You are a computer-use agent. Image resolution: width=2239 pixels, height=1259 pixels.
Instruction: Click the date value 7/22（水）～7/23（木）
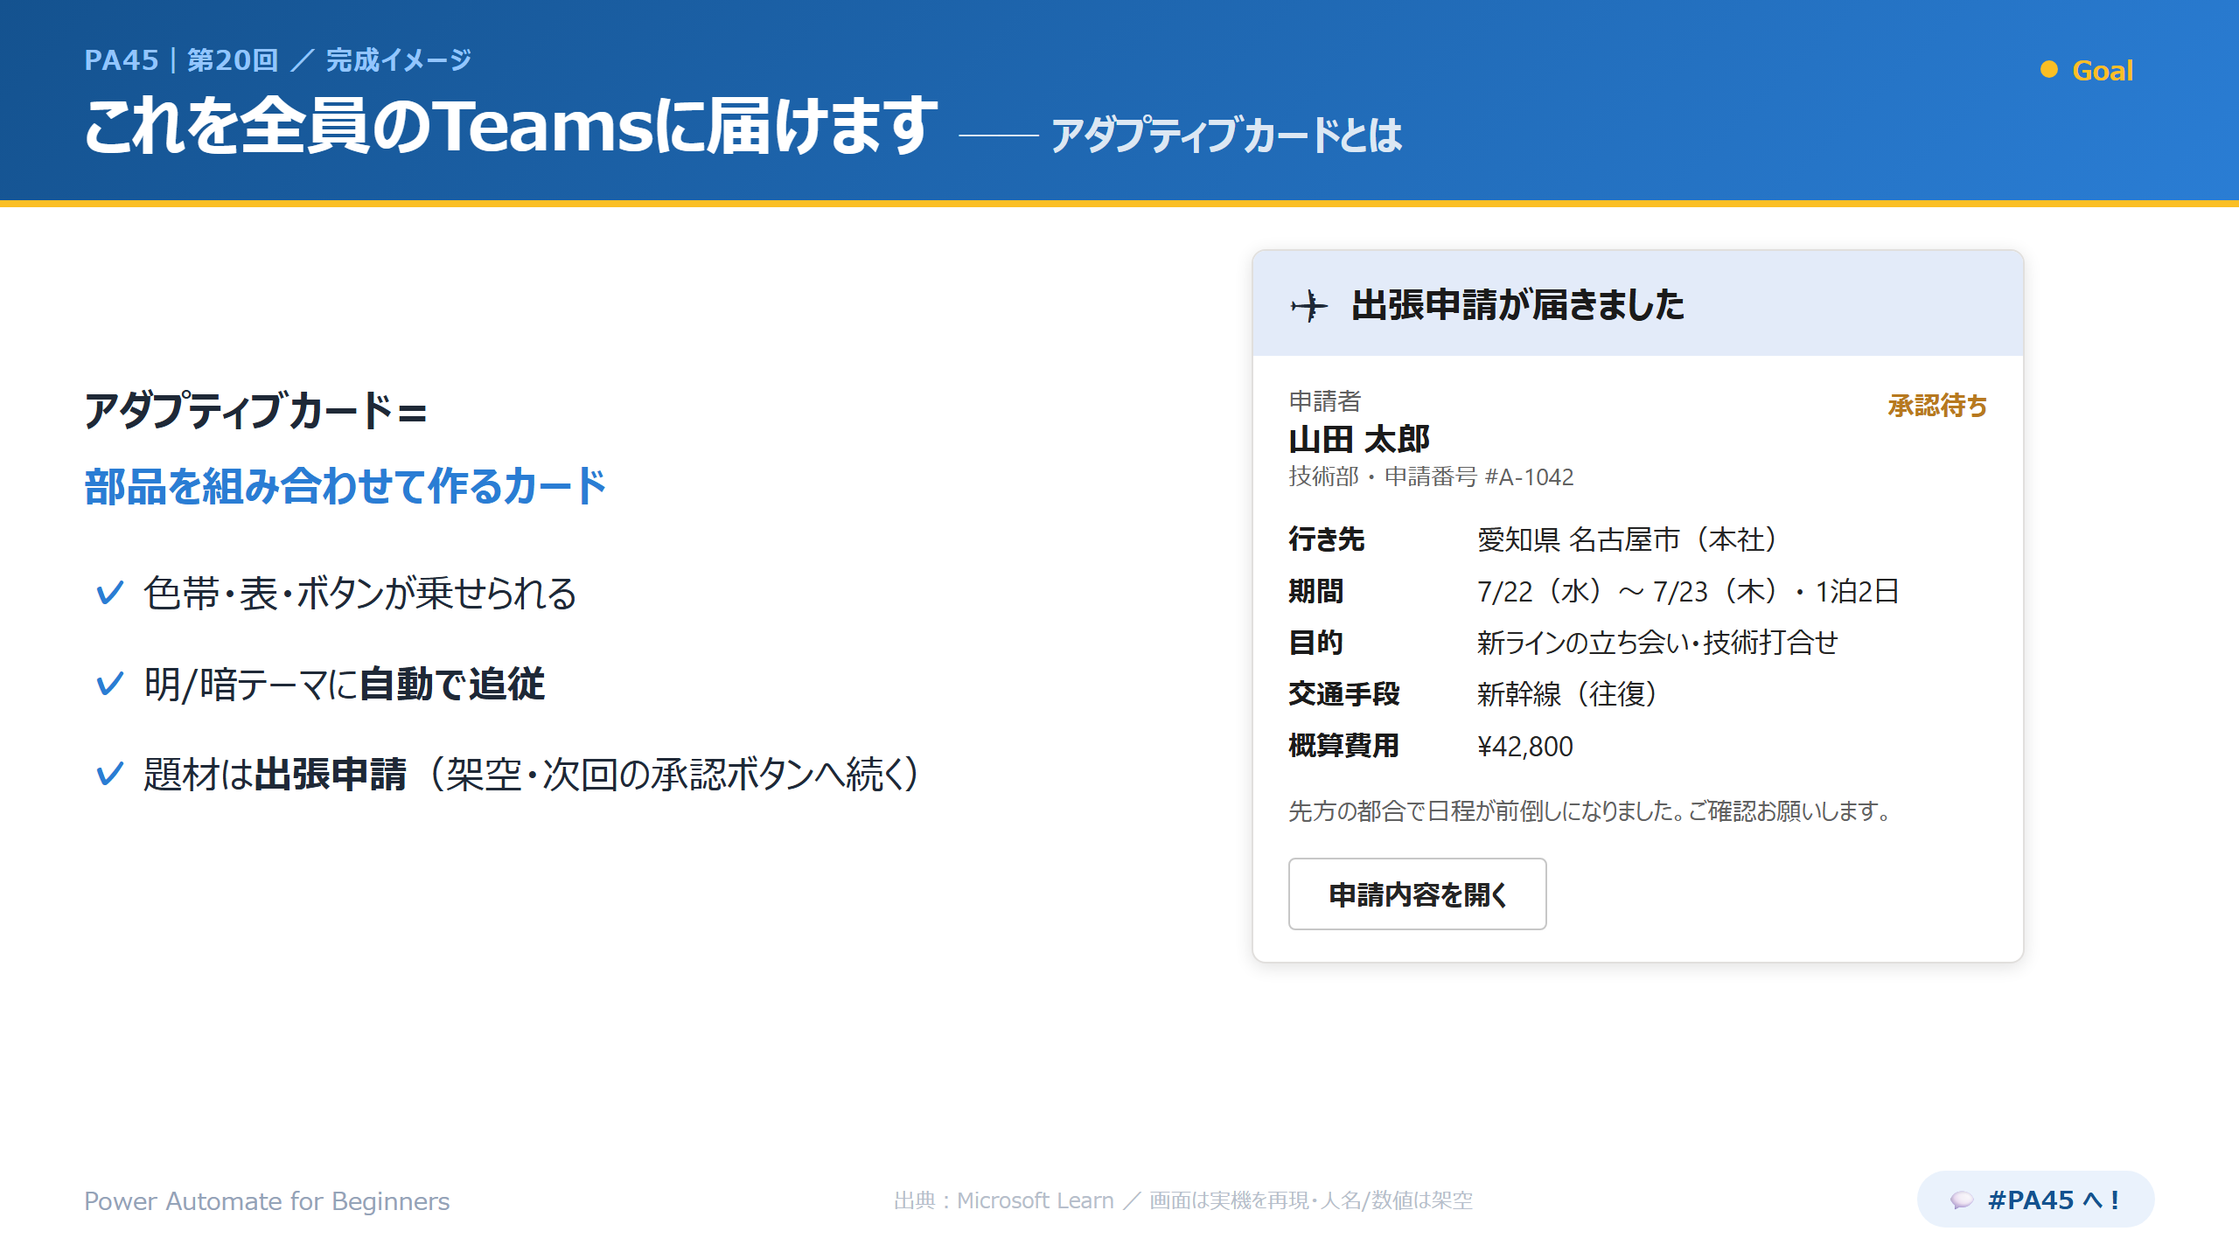click(1628, 591)
